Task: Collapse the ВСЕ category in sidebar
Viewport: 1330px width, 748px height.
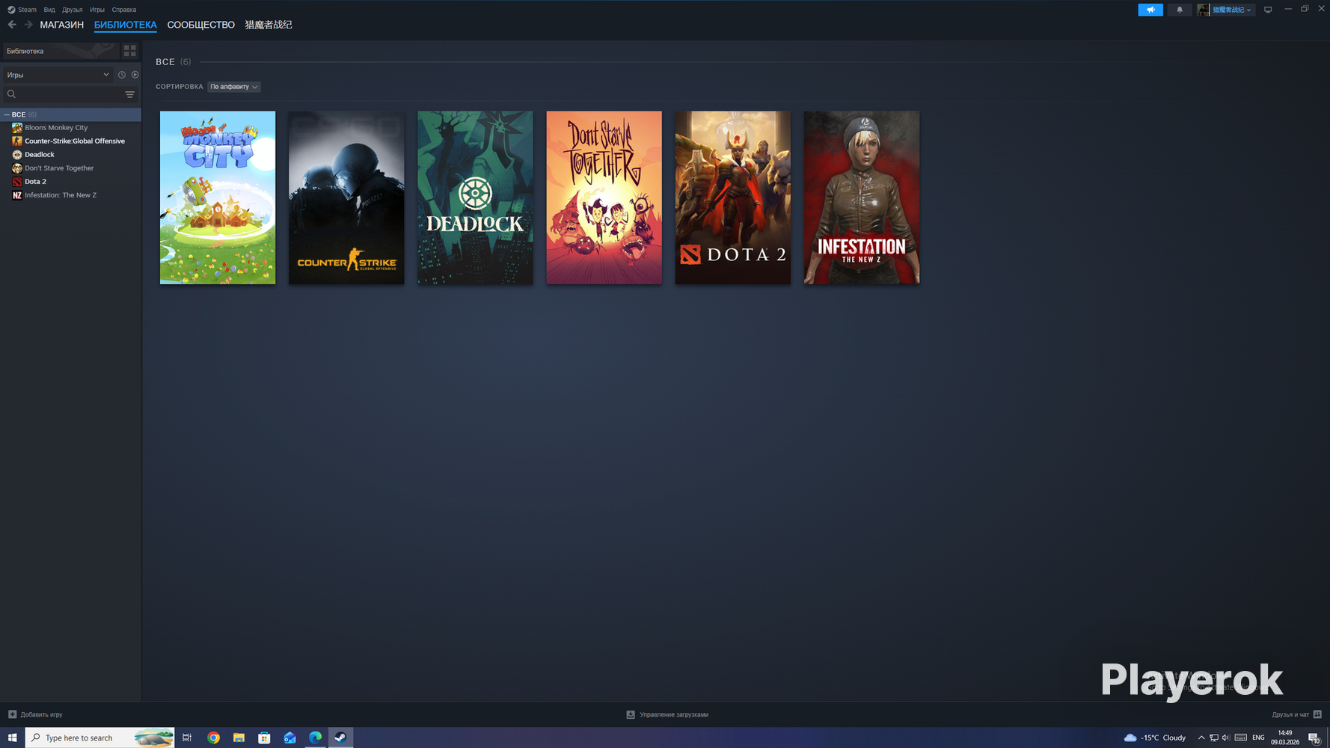Action: click(7, 114)
